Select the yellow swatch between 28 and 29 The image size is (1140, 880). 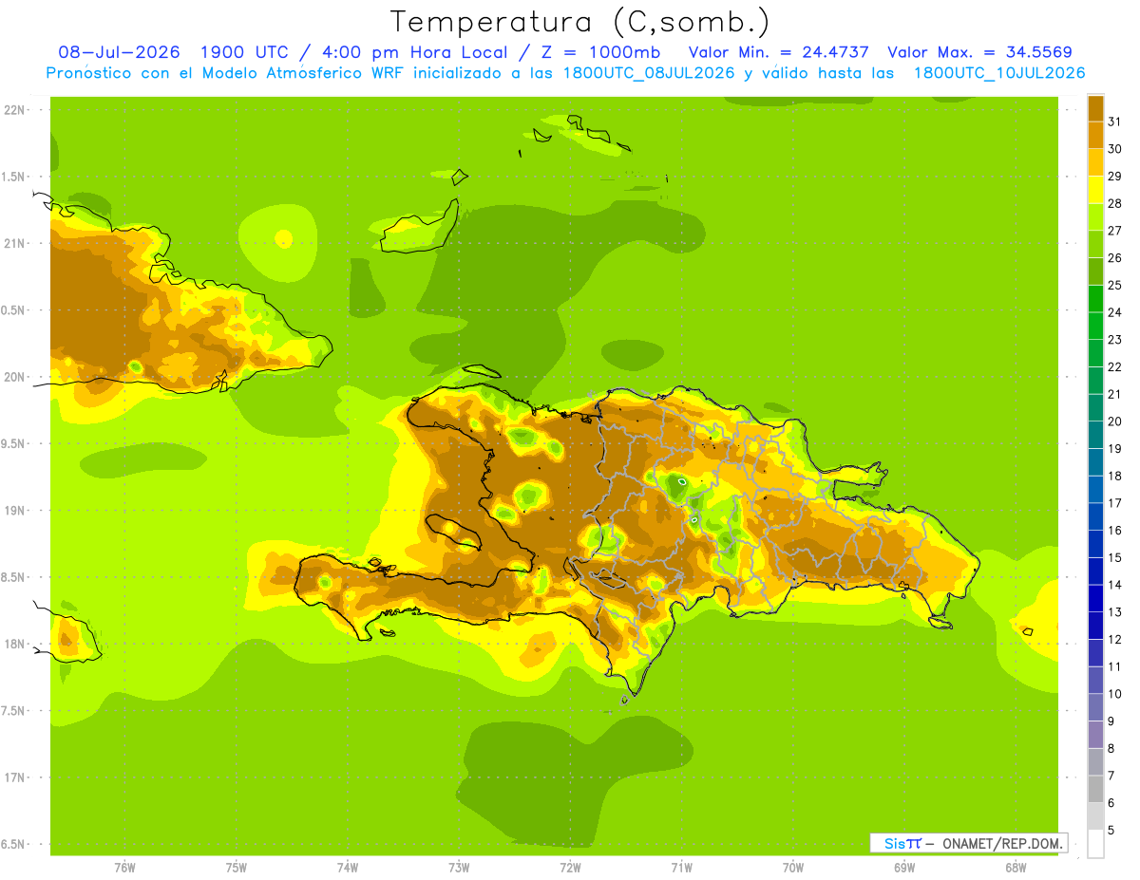pyautogui.click(x=1095, y=190)
